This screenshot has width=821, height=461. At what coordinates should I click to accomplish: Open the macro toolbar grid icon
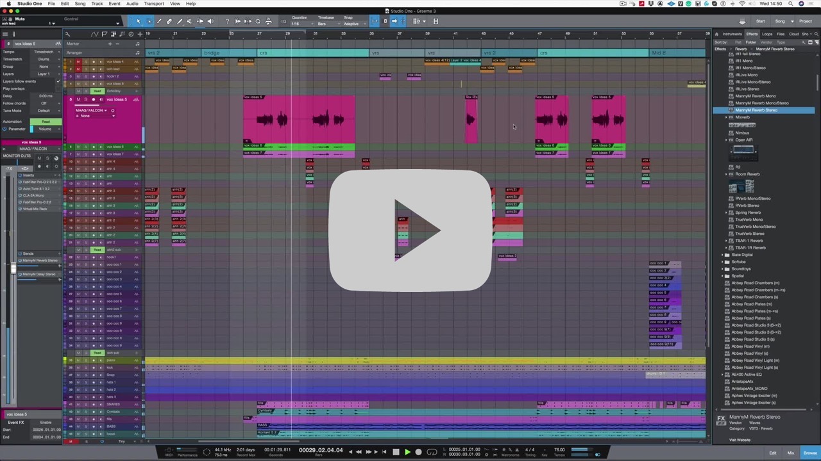coord(416,21)
